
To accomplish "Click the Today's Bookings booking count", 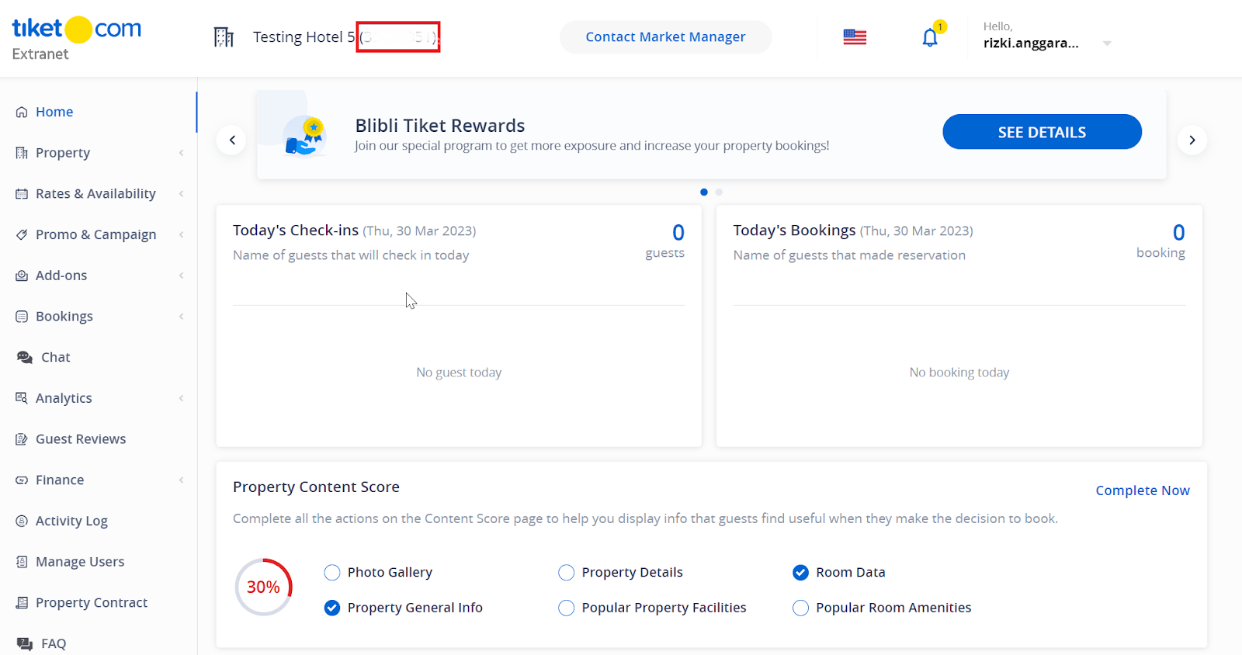I will pos(1178,233).
